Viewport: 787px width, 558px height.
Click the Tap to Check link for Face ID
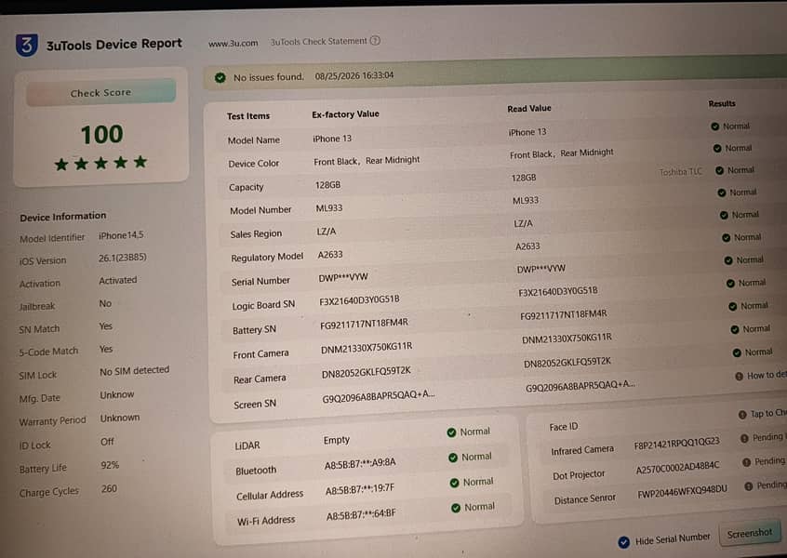(768, 413)
